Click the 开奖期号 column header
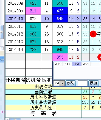This screenshot has height=120, width=101. [15, 80]
